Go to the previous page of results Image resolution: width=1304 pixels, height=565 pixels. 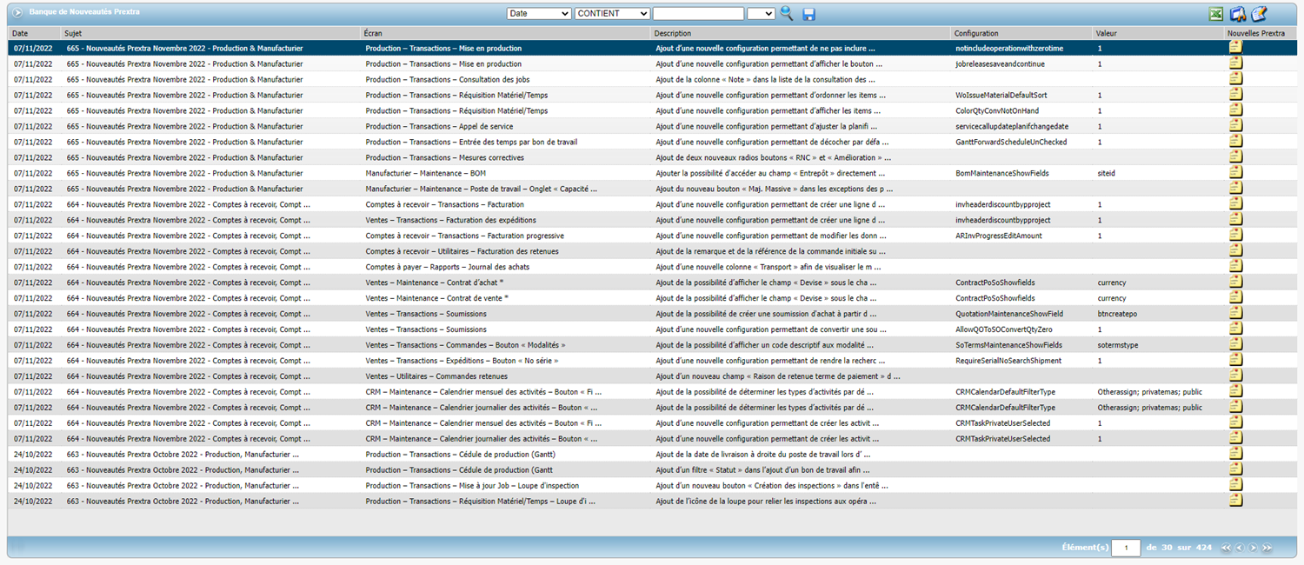tap(1240, 548)
